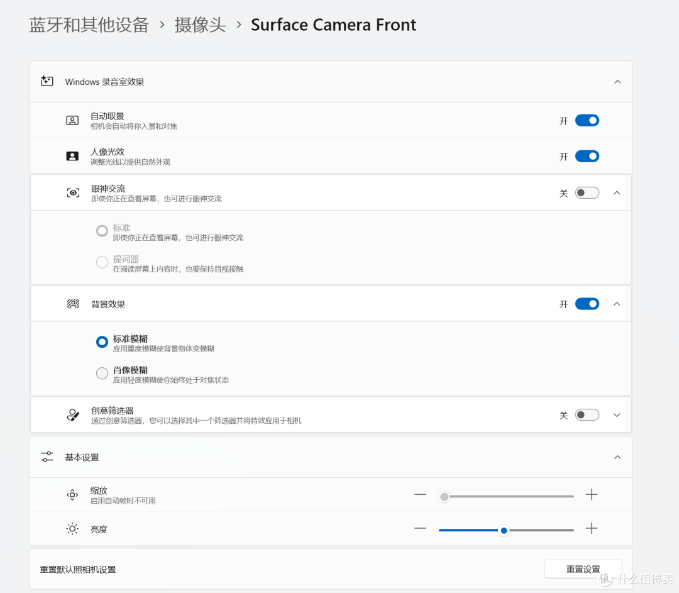This screenshot has height=593, width=679.
Task: Click the 相机会自动将你入景和对焦 description
Action: (134, 126)
